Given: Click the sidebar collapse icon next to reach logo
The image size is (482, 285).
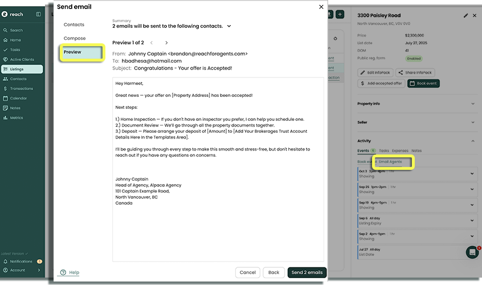Looking at the screenshot, I should [x=38, y=14].
